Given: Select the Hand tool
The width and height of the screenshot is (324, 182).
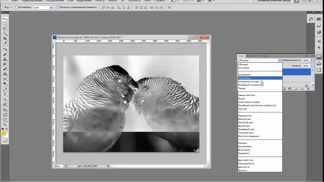Looking at the screenshot, I should point(5,120).
